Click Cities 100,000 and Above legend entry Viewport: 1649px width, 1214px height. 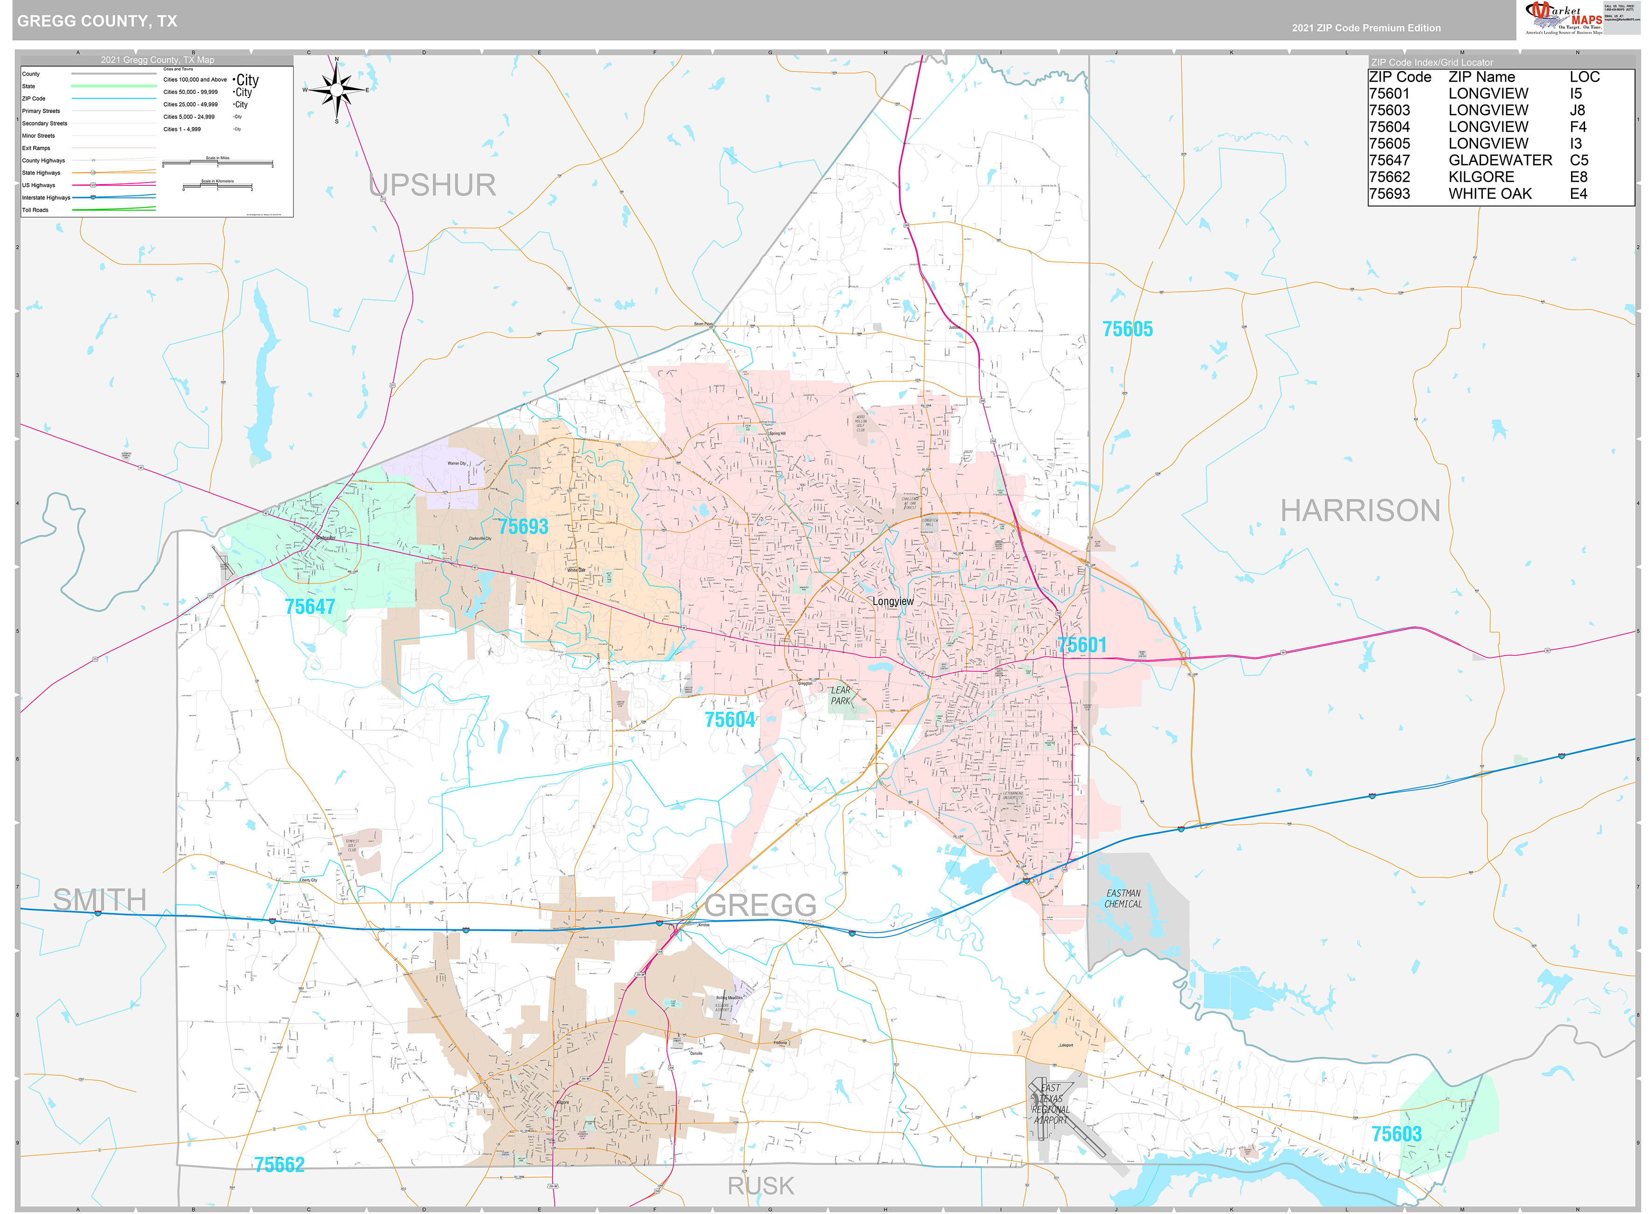coord(195,79)
